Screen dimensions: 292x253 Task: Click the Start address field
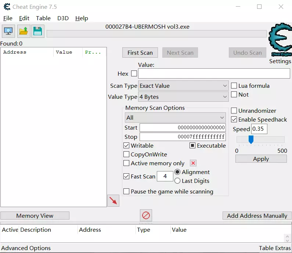click(x=183, y=127)
